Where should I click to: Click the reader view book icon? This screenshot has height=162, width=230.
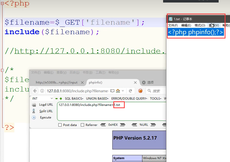point(112,91)
